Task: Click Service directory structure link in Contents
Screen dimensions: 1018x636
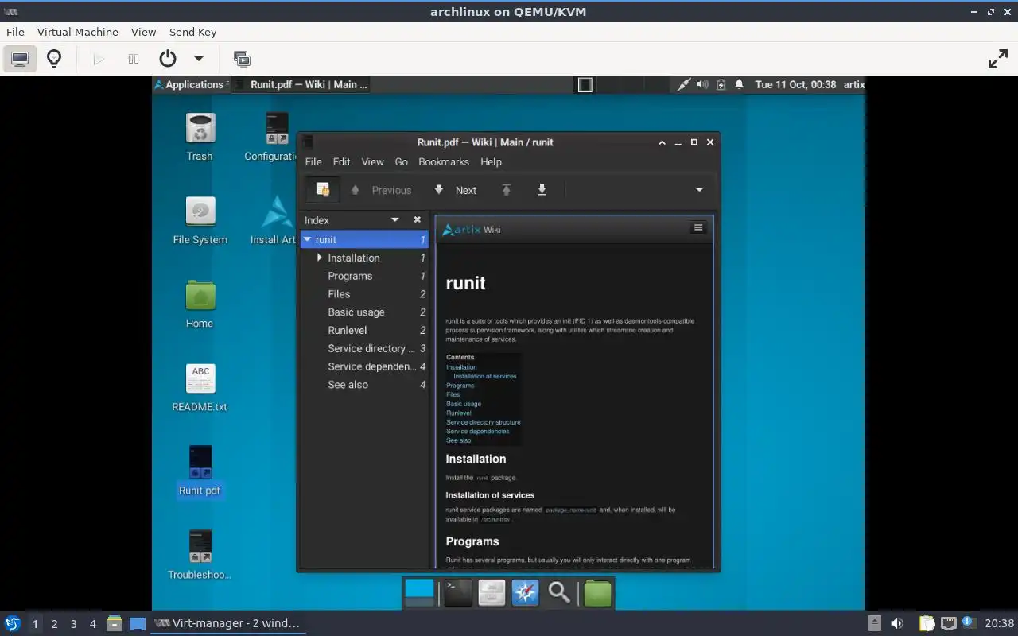Action: click(484, 422)
